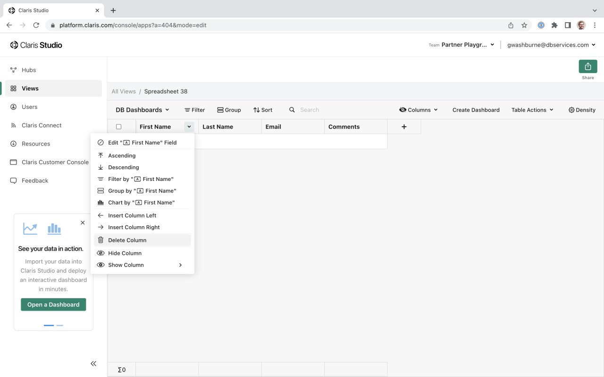The height and width of the screenshot is (377, 604).
Task: Click the First Name column dropdown arrow
Action: coord(189,127)
